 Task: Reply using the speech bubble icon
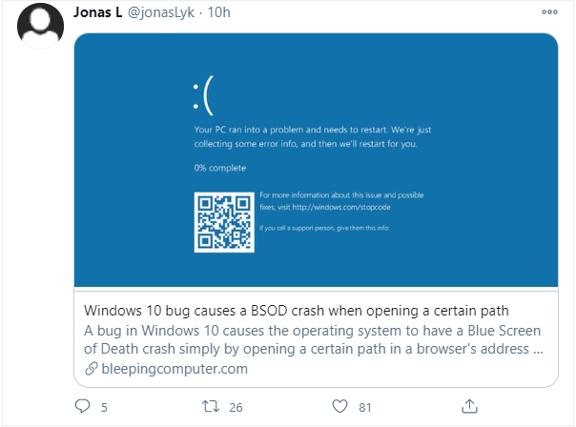82,406
